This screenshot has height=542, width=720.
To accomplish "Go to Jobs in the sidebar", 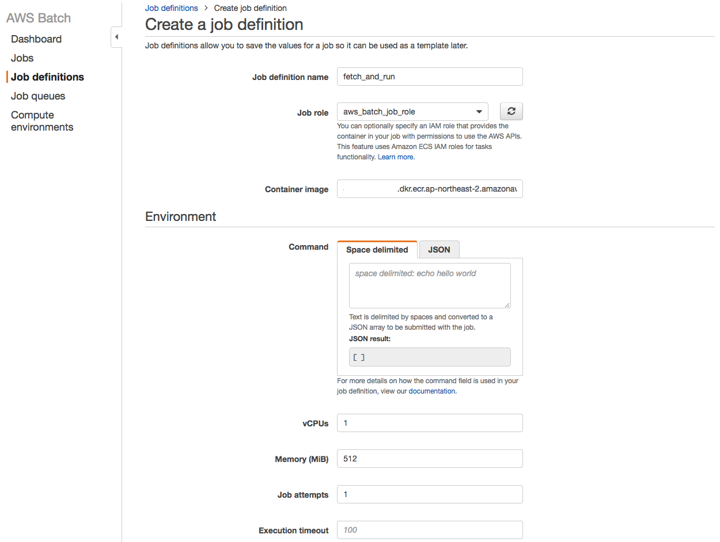I will point(22,58).
